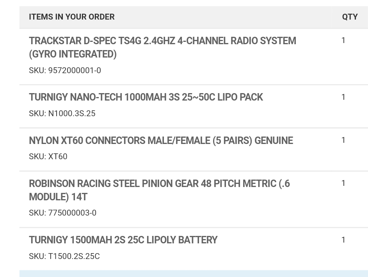Click quantity value for Turnigy 1500mAh battery
Screen dimensions: 368x277
343,240
